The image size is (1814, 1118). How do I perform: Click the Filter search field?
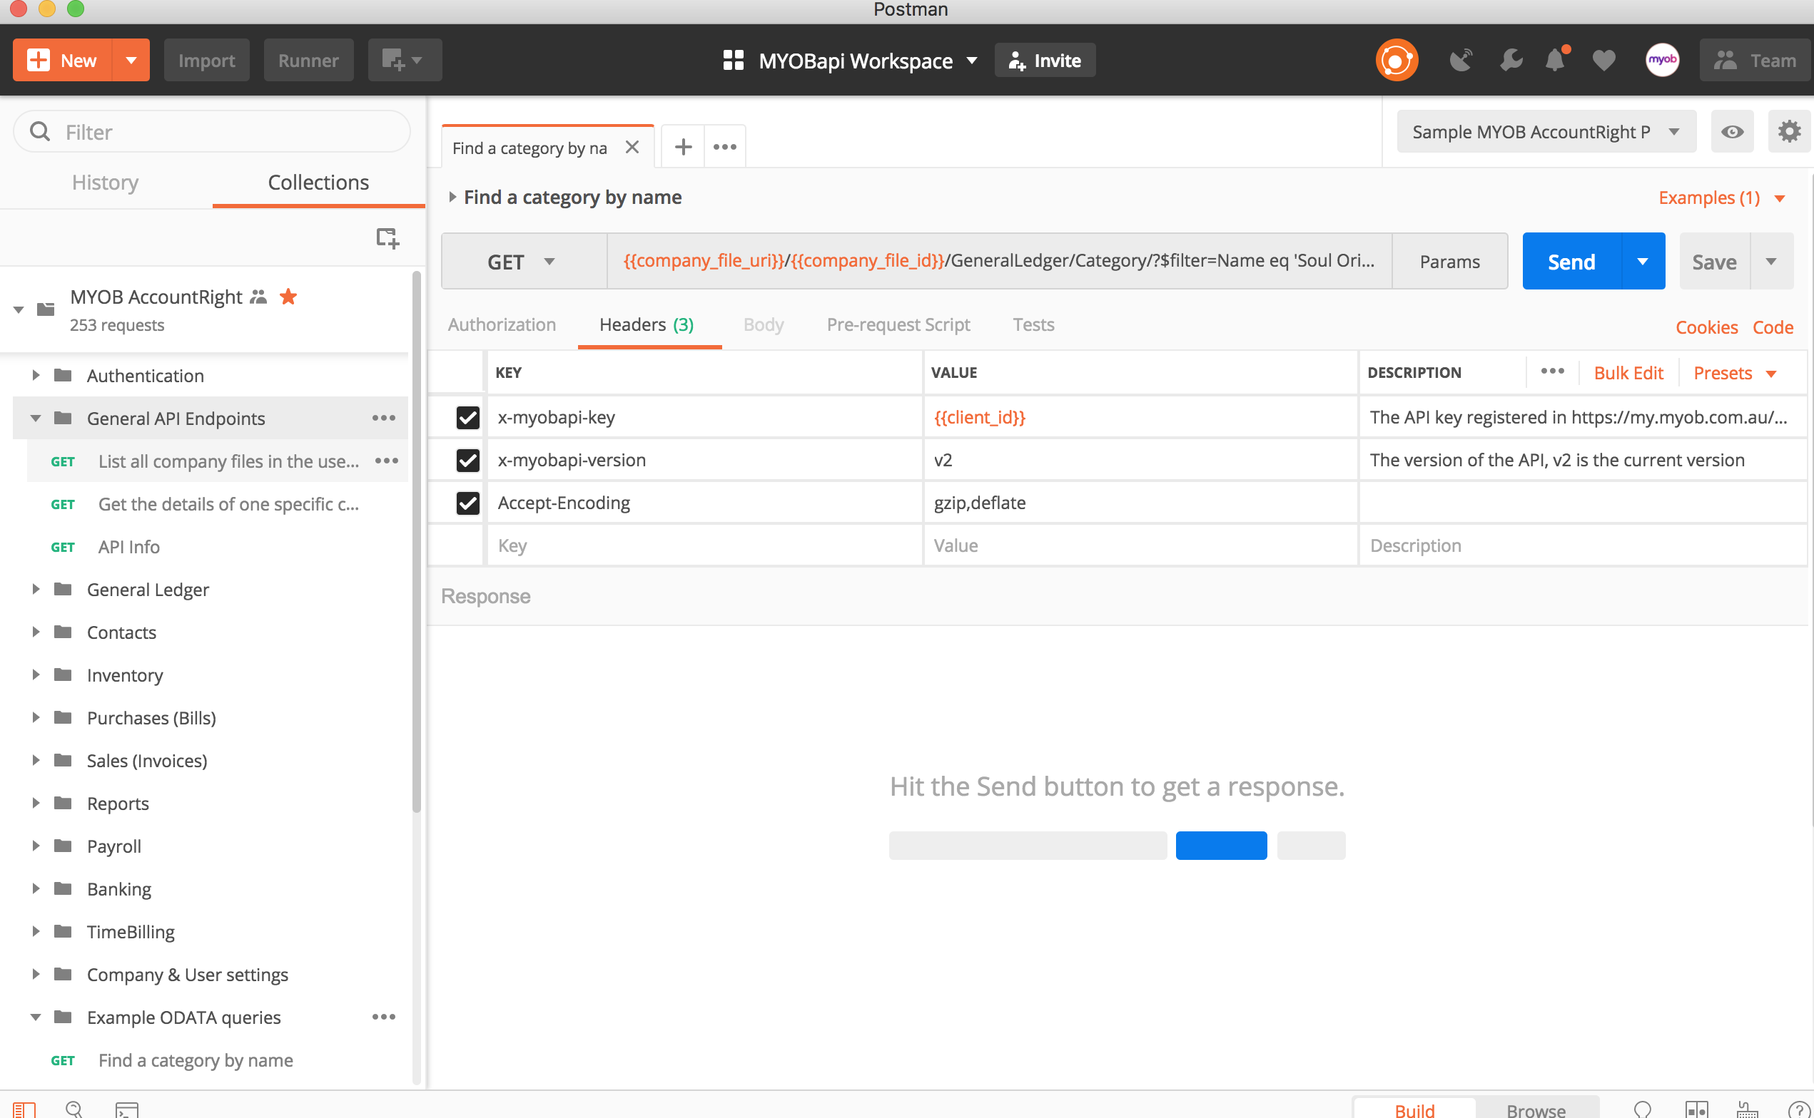click(x=211, y=132)
